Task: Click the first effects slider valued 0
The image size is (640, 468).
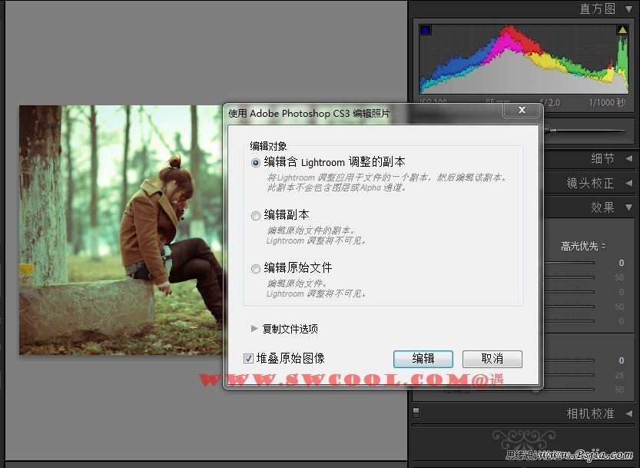Action: coord(569,263)
